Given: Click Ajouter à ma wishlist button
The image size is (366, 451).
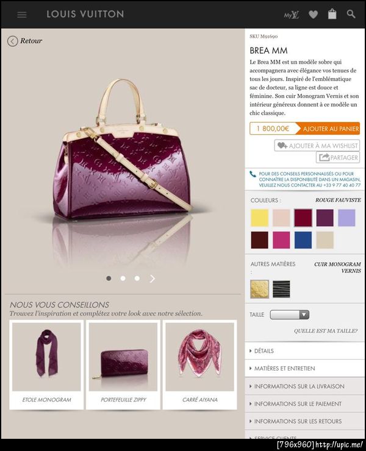Looking at the screenshot, I should pos(317,146).
